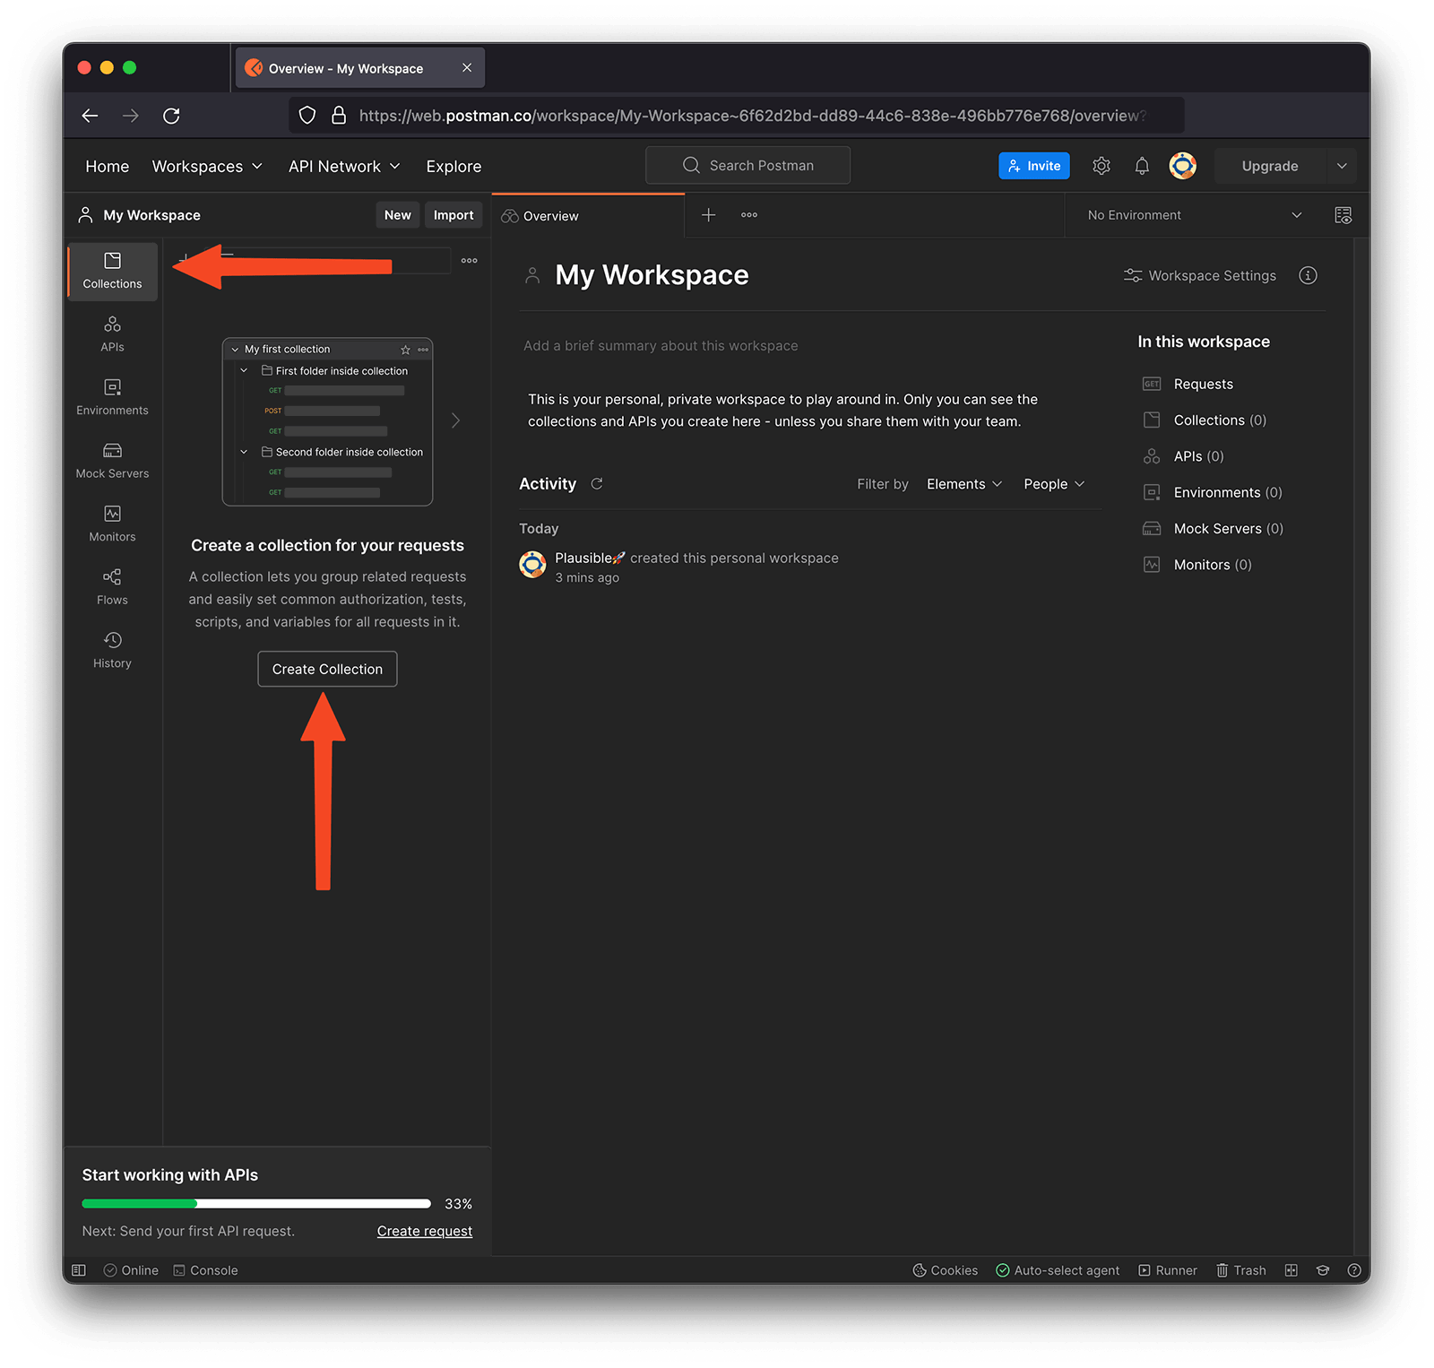Open the Monitors sidebar panel
The image size is (1434, 1368).
tap(112, 524)
